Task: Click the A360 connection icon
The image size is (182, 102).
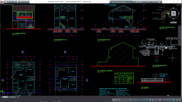Action: coord(154,2)
